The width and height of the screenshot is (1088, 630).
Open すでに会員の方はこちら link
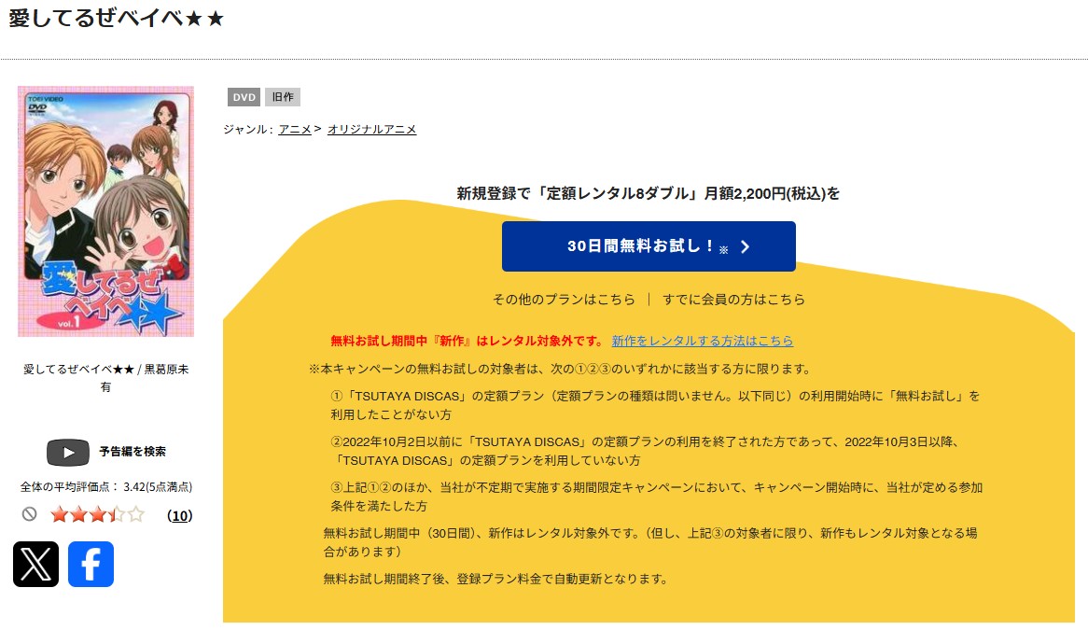tap(733, 299)
